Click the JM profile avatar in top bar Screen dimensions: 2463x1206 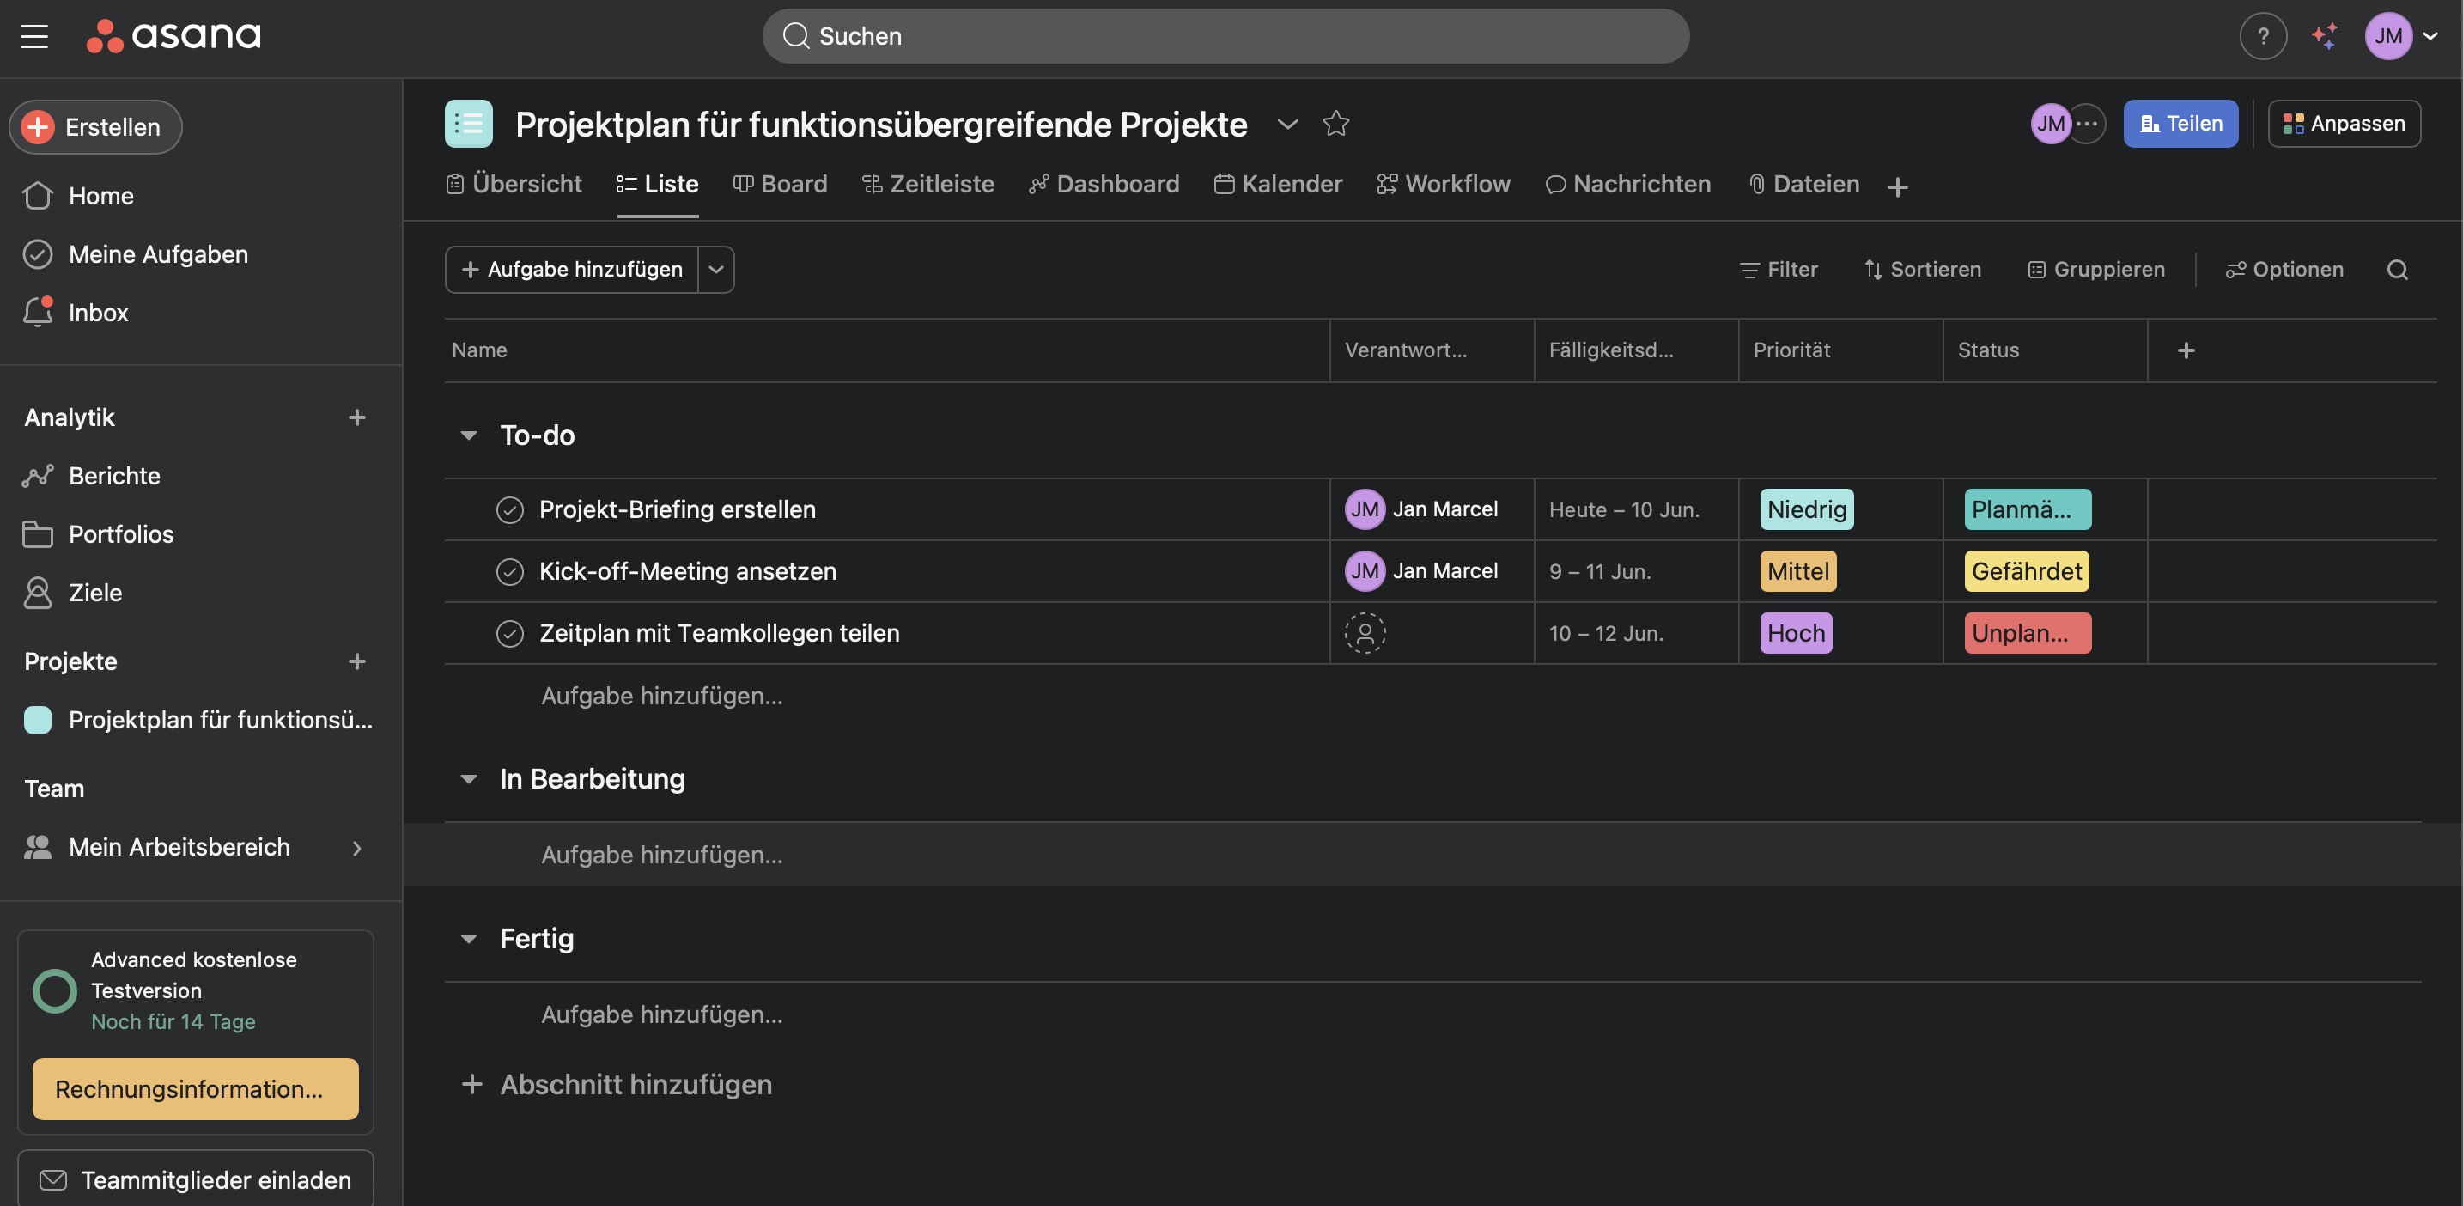tap(2387, 36)
